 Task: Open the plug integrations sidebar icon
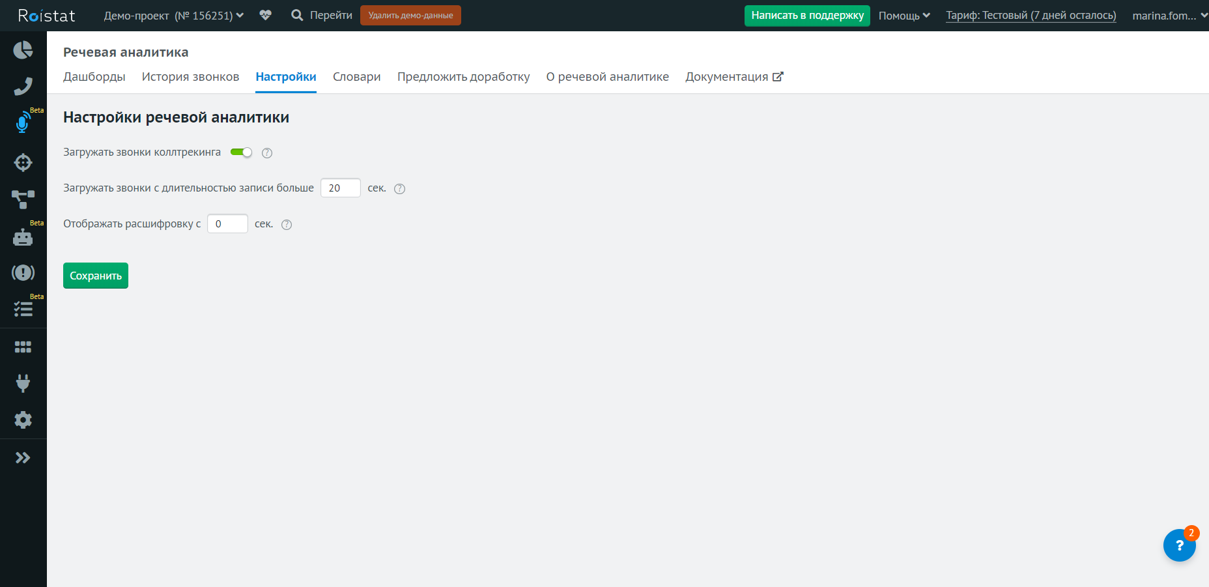(x=23, y=383)
